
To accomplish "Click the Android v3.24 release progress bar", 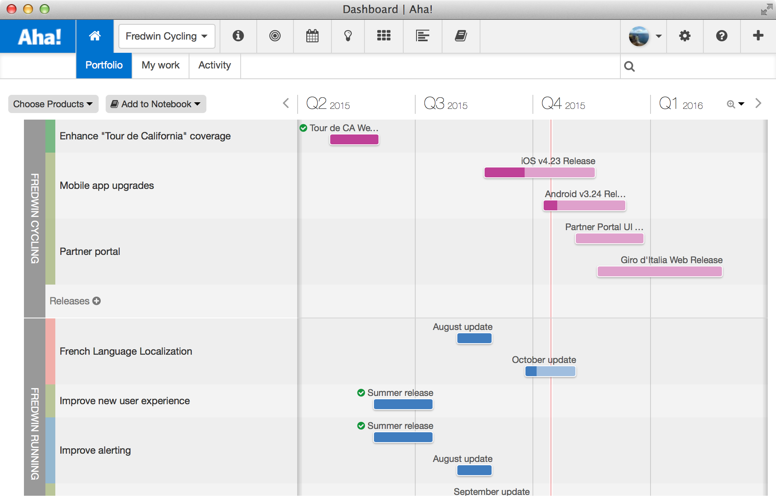I will click(584, 205).
